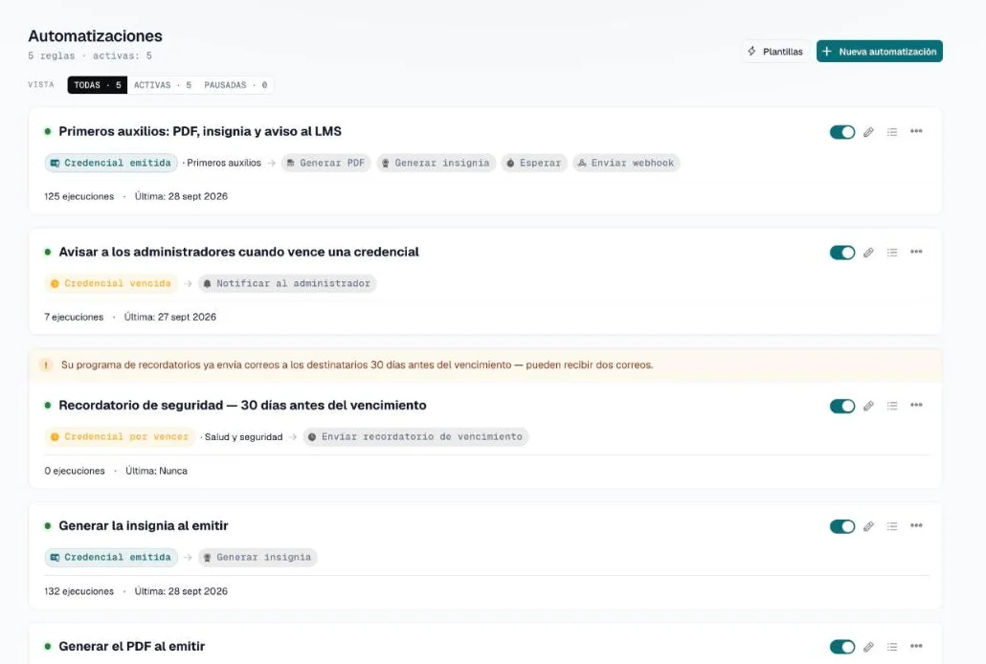The height and width of the screenshot is (664, 986).
Task: Edit the Primeros auxilios automation with pencil icon
Action: click(x=868, y=132)
